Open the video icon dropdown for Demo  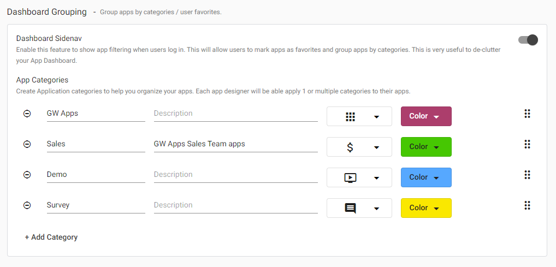[359, 177]
